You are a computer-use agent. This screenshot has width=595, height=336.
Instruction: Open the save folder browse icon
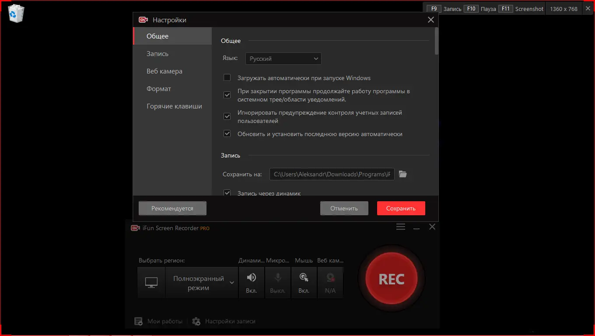point(402,174)
